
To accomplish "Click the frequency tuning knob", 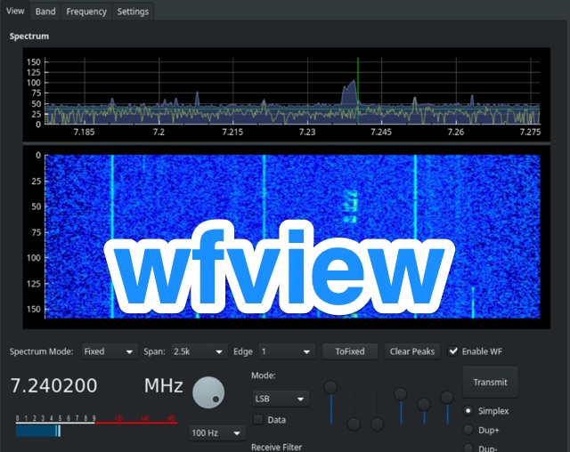I will point(208,392).
